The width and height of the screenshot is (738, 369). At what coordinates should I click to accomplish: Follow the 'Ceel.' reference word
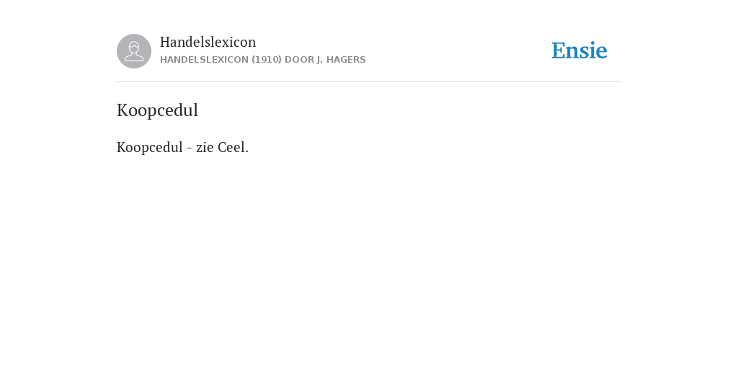coord(233,147)
